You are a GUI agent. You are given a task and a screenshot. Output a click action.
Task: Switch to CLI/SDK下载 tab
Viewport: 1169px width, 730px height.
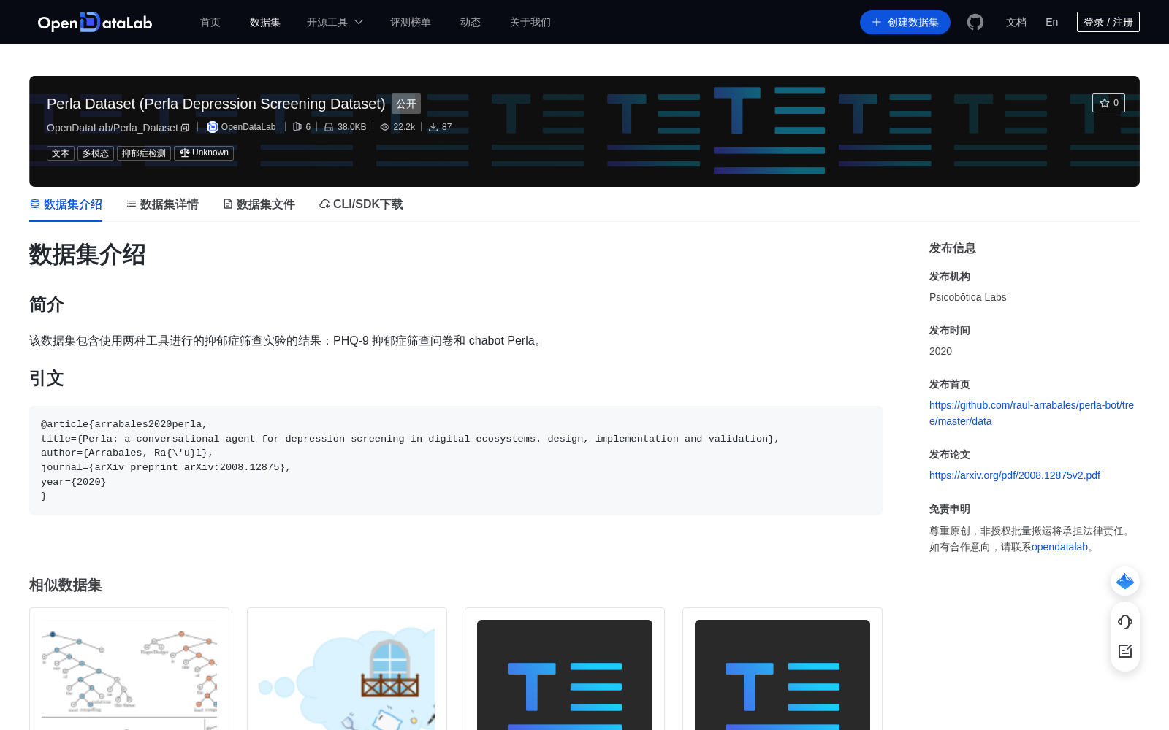click(361, 204)
